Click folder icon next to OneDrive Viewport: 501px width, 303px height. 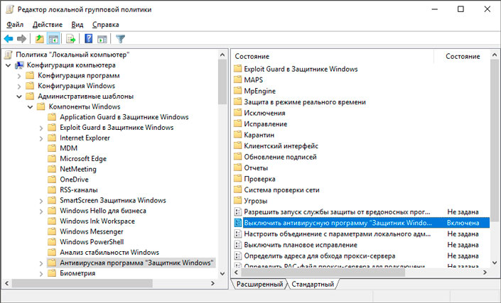52,180
